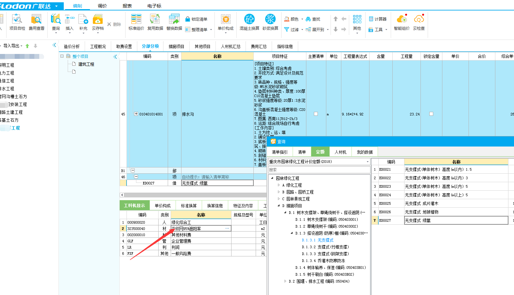514x295 pixels.
Task: Click the 搜索 search field in query dialog
Action: pyautogui.click(x=319, y=170)
